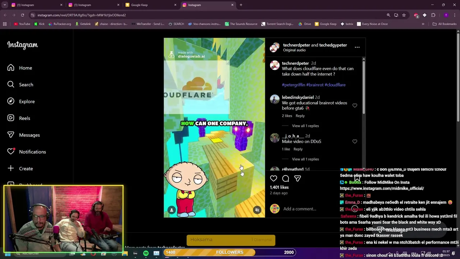Open the Create menu in sidebar
Viewport: 460px width, 259px height.
pos(20,168)
